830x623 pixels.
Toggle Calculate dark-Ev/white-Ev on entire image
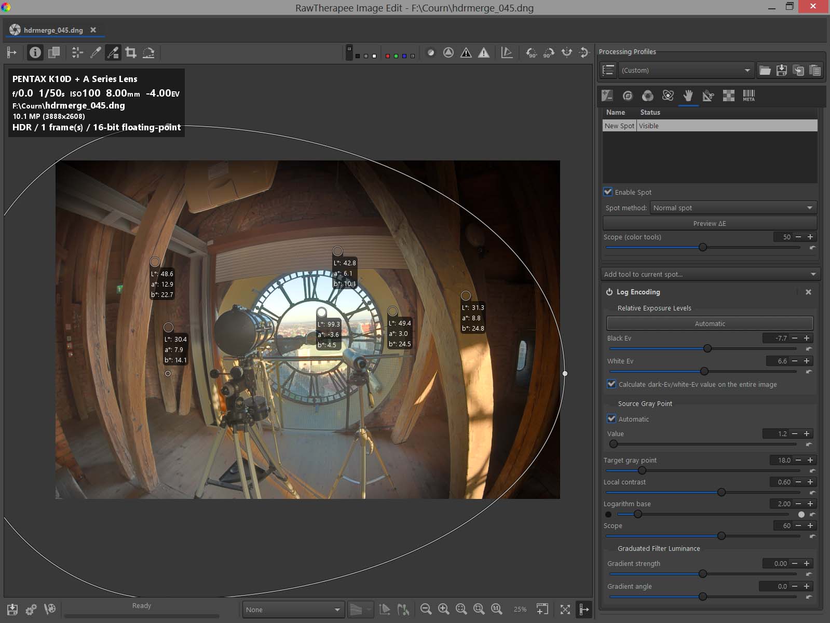point(611,384)
